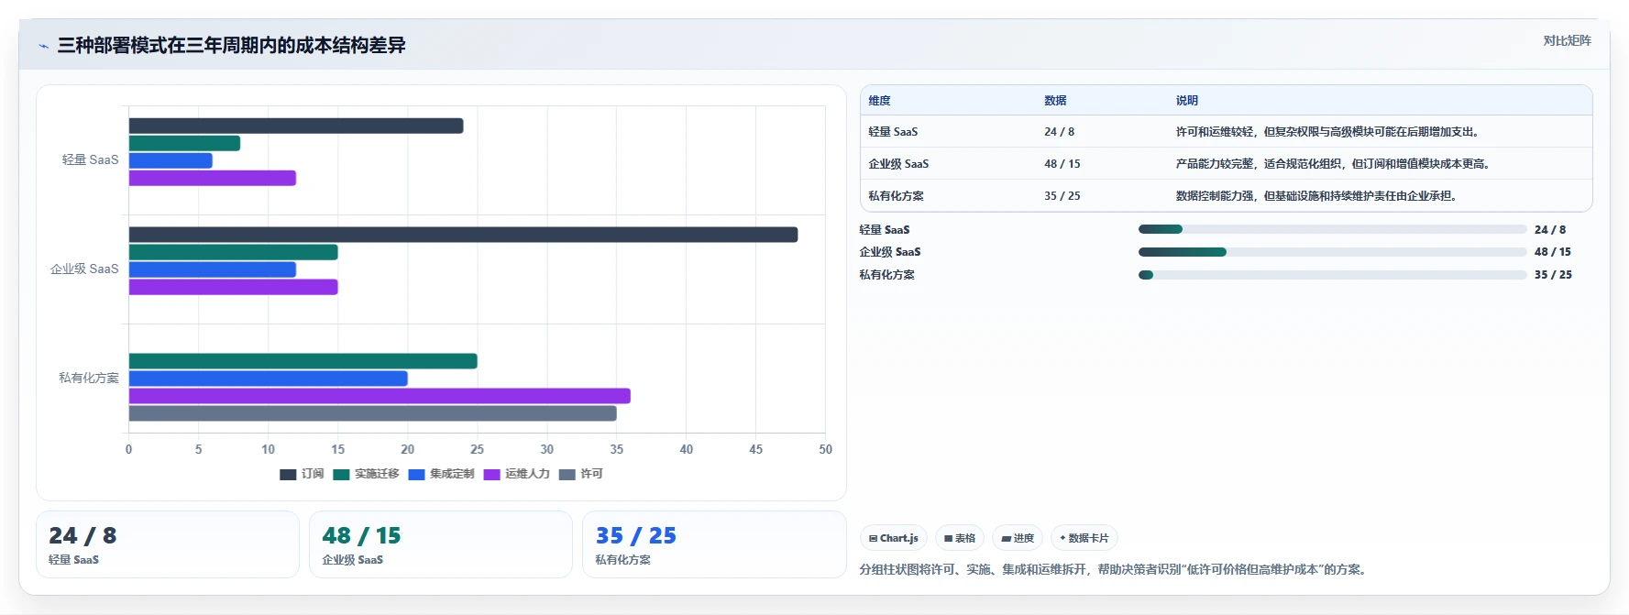The height and width of the screenshot is (615, 1629).
Task: Select the 企业级 SaaS table row cell
Action: coord(898,164)
